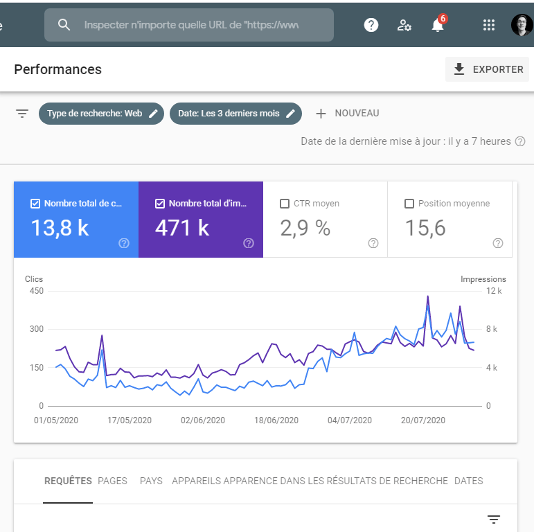
Task: Open the Google apps grid
Action: [489, 25]
